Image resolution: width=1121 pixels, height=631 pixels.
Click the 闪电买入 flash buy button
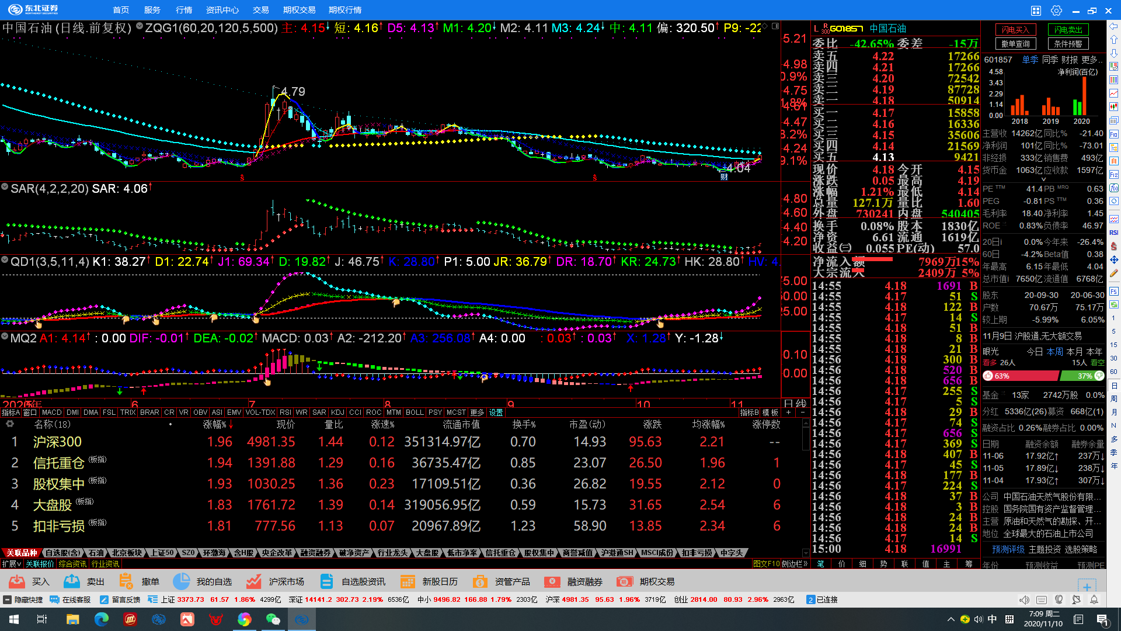pos(1015,30)
